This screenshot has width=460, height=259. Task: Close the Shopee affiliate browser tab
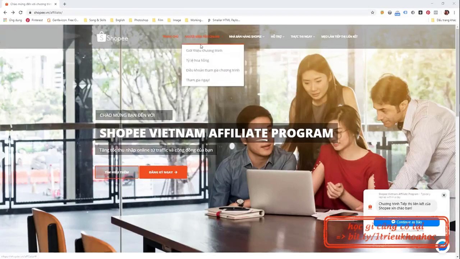pyautogui.click(x=55, y=4)
